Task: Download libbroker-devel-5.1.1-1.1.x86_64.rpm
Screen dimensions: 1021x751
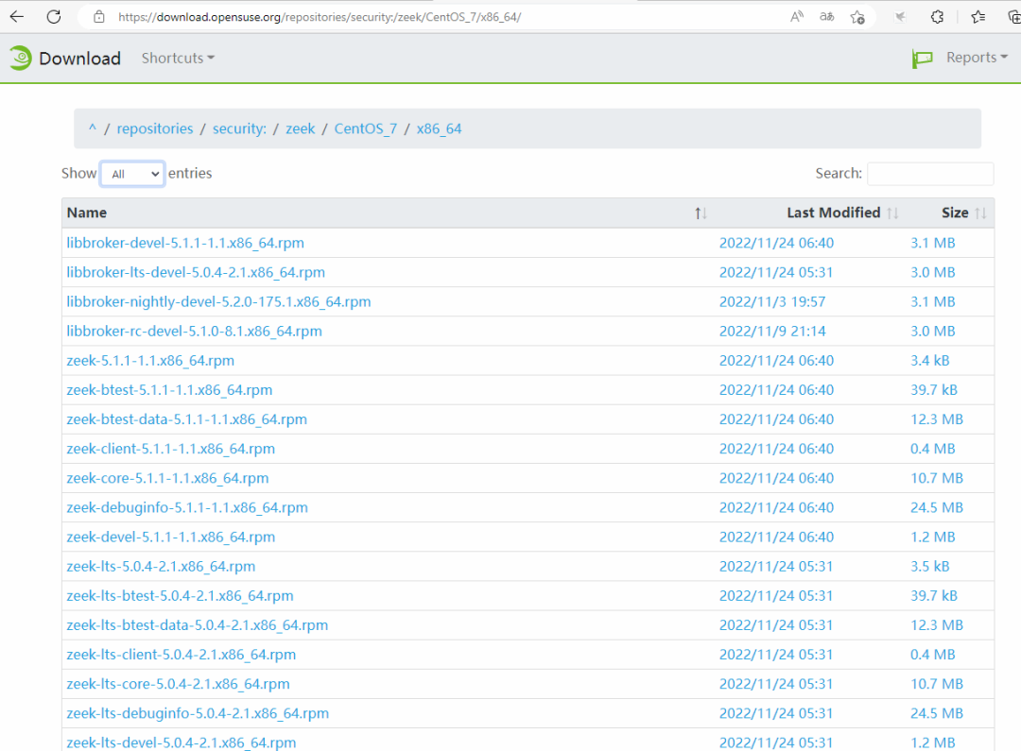Action: click(x=185, y=243)
